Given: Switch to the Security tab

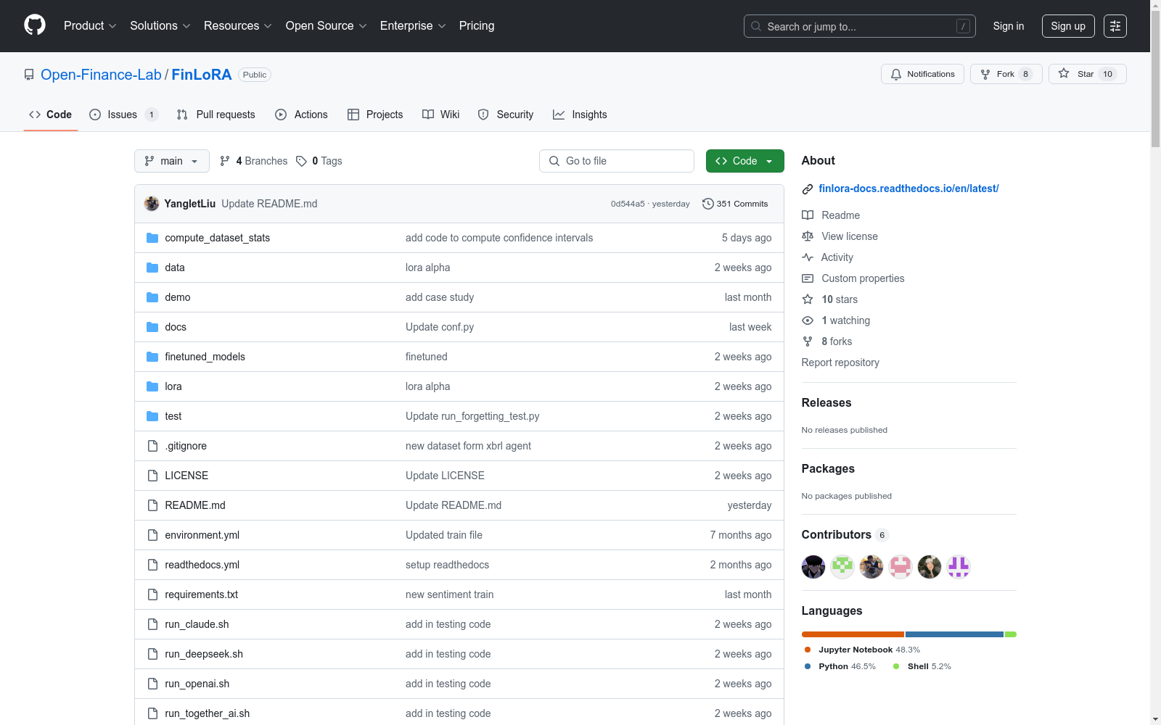Looking at the screenshot, I should point(506,115).
